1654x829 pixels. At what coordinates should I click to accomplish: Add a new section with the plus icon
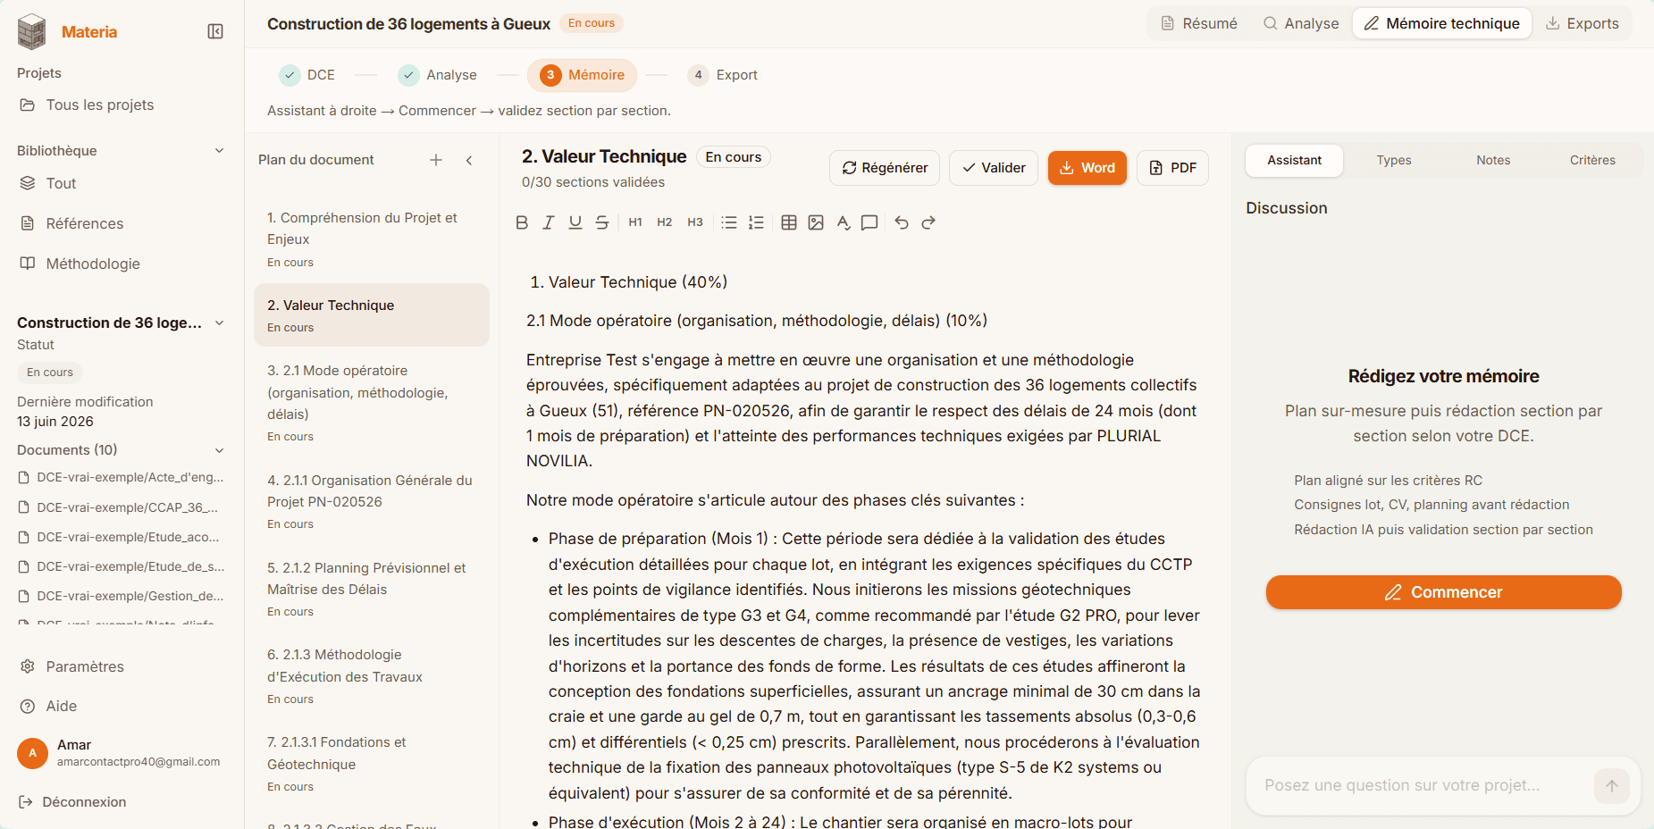(436, 160)
